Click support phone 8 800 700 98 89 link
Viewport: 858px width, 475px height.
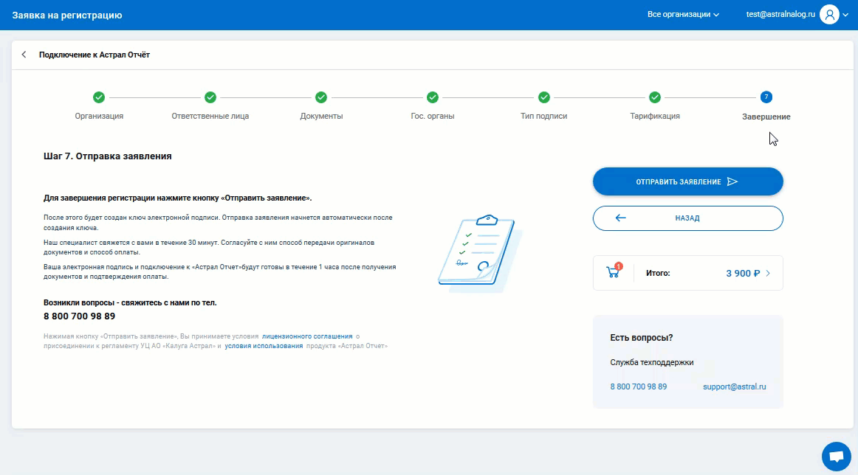(x=639, y=386)
